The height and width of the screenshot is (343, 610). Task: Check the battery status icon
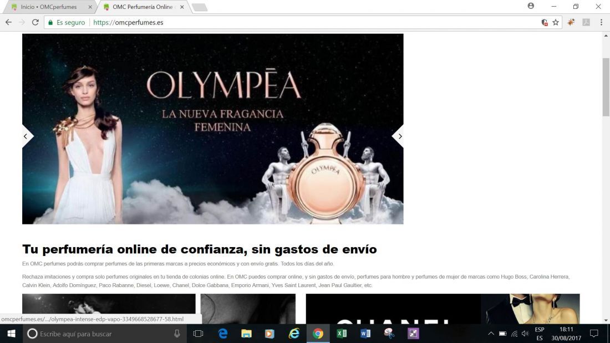point(502,334)
